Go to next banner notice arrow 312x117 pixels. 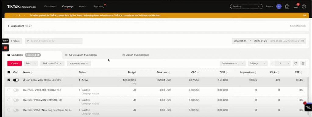(x=24, y=15)
